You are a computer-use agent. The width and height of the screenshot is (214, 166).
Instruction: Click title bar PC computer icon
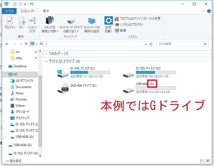tap(6, 4)
